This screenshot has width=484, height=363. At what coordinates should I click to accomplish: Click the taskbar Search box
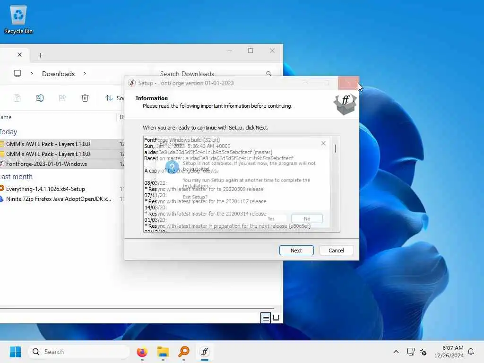[x=79, y=352]
